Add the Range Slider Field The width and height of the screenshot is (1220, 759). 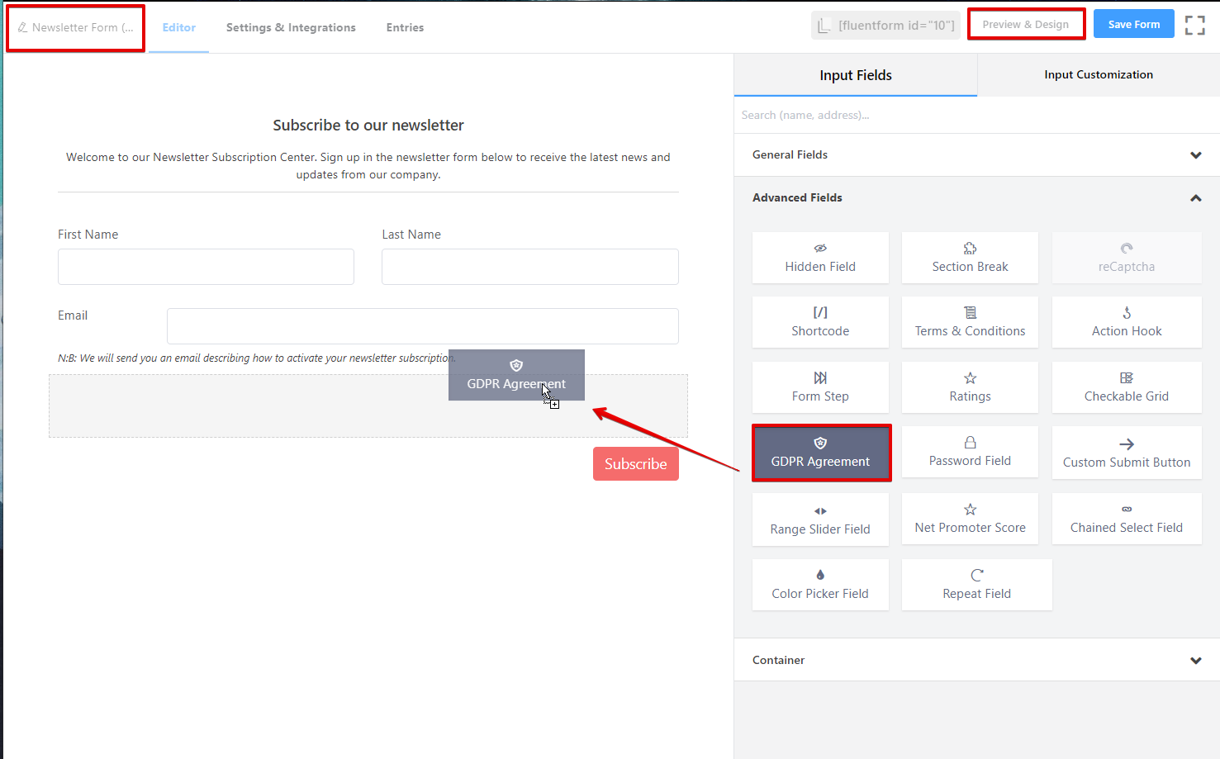(820, 519)
